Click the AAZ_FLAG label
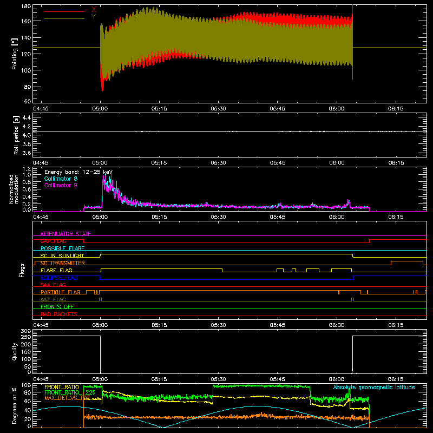433x433 pixels. coord(53,299)
